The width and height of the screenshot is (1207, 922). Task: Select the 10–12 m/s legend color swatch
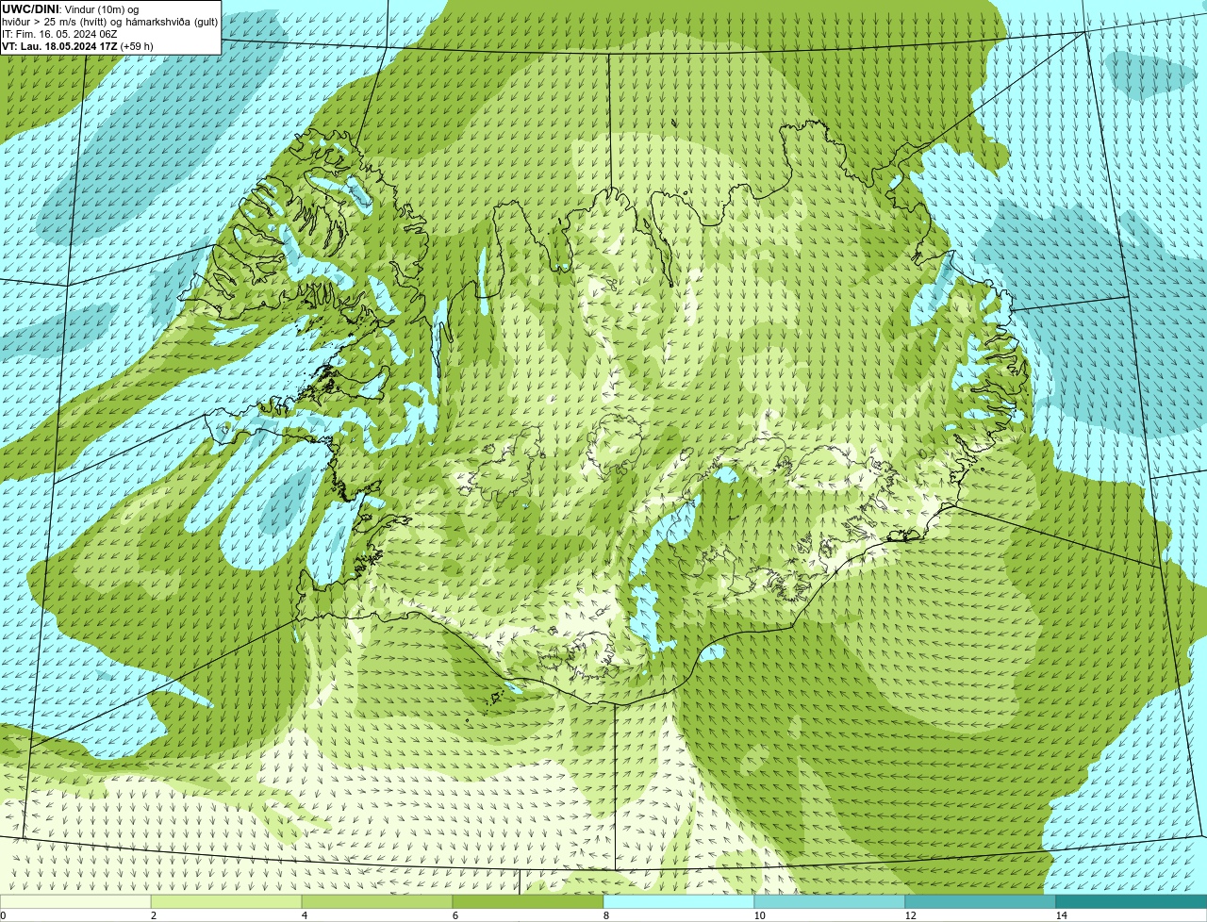tap(830, 901)
